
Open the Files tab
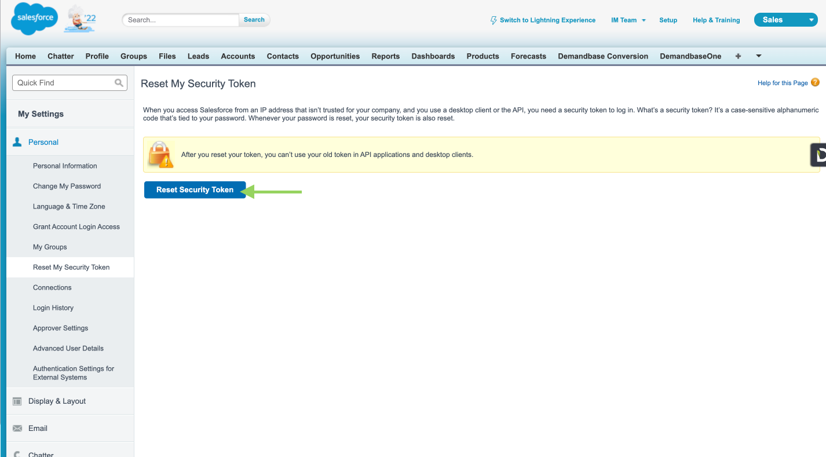tap(167, 56)
